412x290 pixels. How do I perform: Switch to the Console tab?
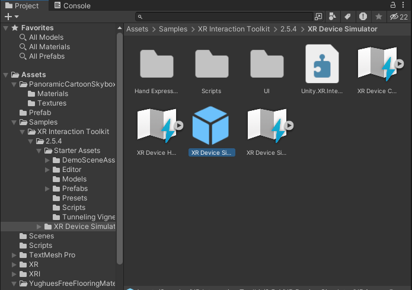(72, 5)
